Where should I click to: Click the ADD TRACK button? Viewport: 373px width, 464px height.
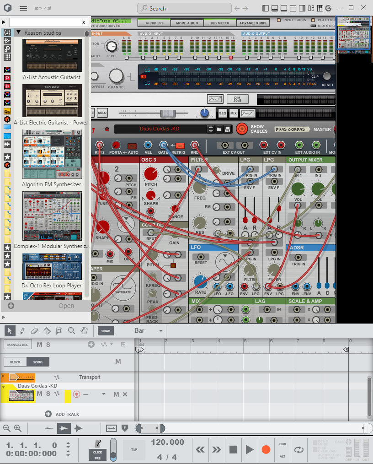(62, 414)
